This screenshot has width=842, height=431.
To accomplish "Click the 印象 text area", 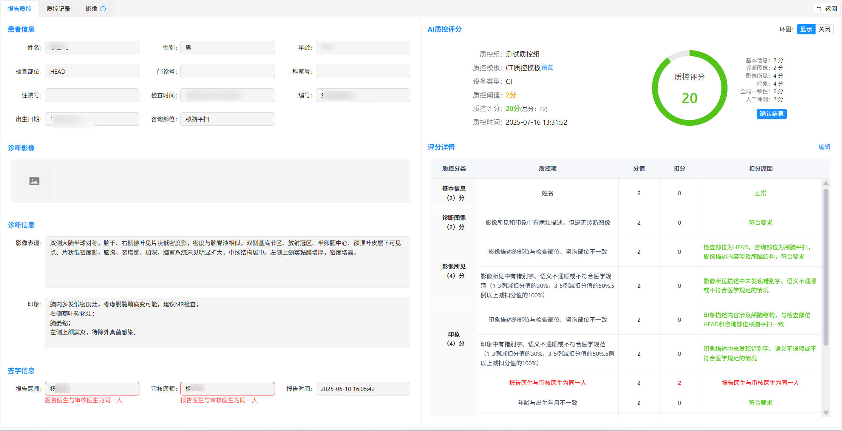I will (227, 323).
